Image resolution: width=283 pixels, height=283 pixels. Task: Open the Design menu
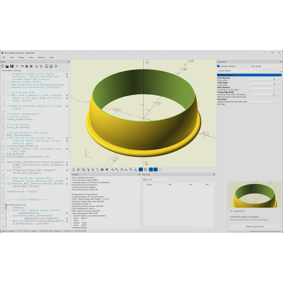click(x=21, y=57)
